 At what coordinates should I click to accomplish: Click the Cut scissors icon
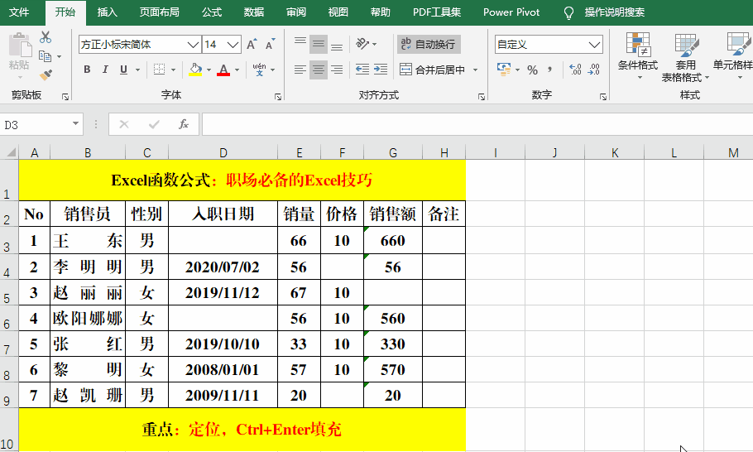coord(46,37)
